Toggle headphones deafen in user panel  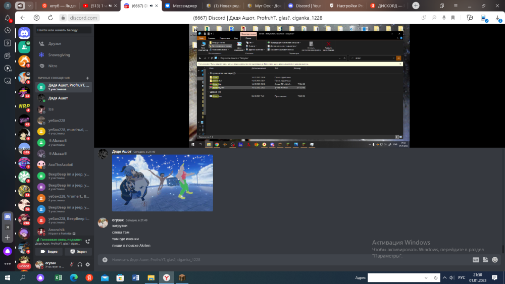coord(80,264)
